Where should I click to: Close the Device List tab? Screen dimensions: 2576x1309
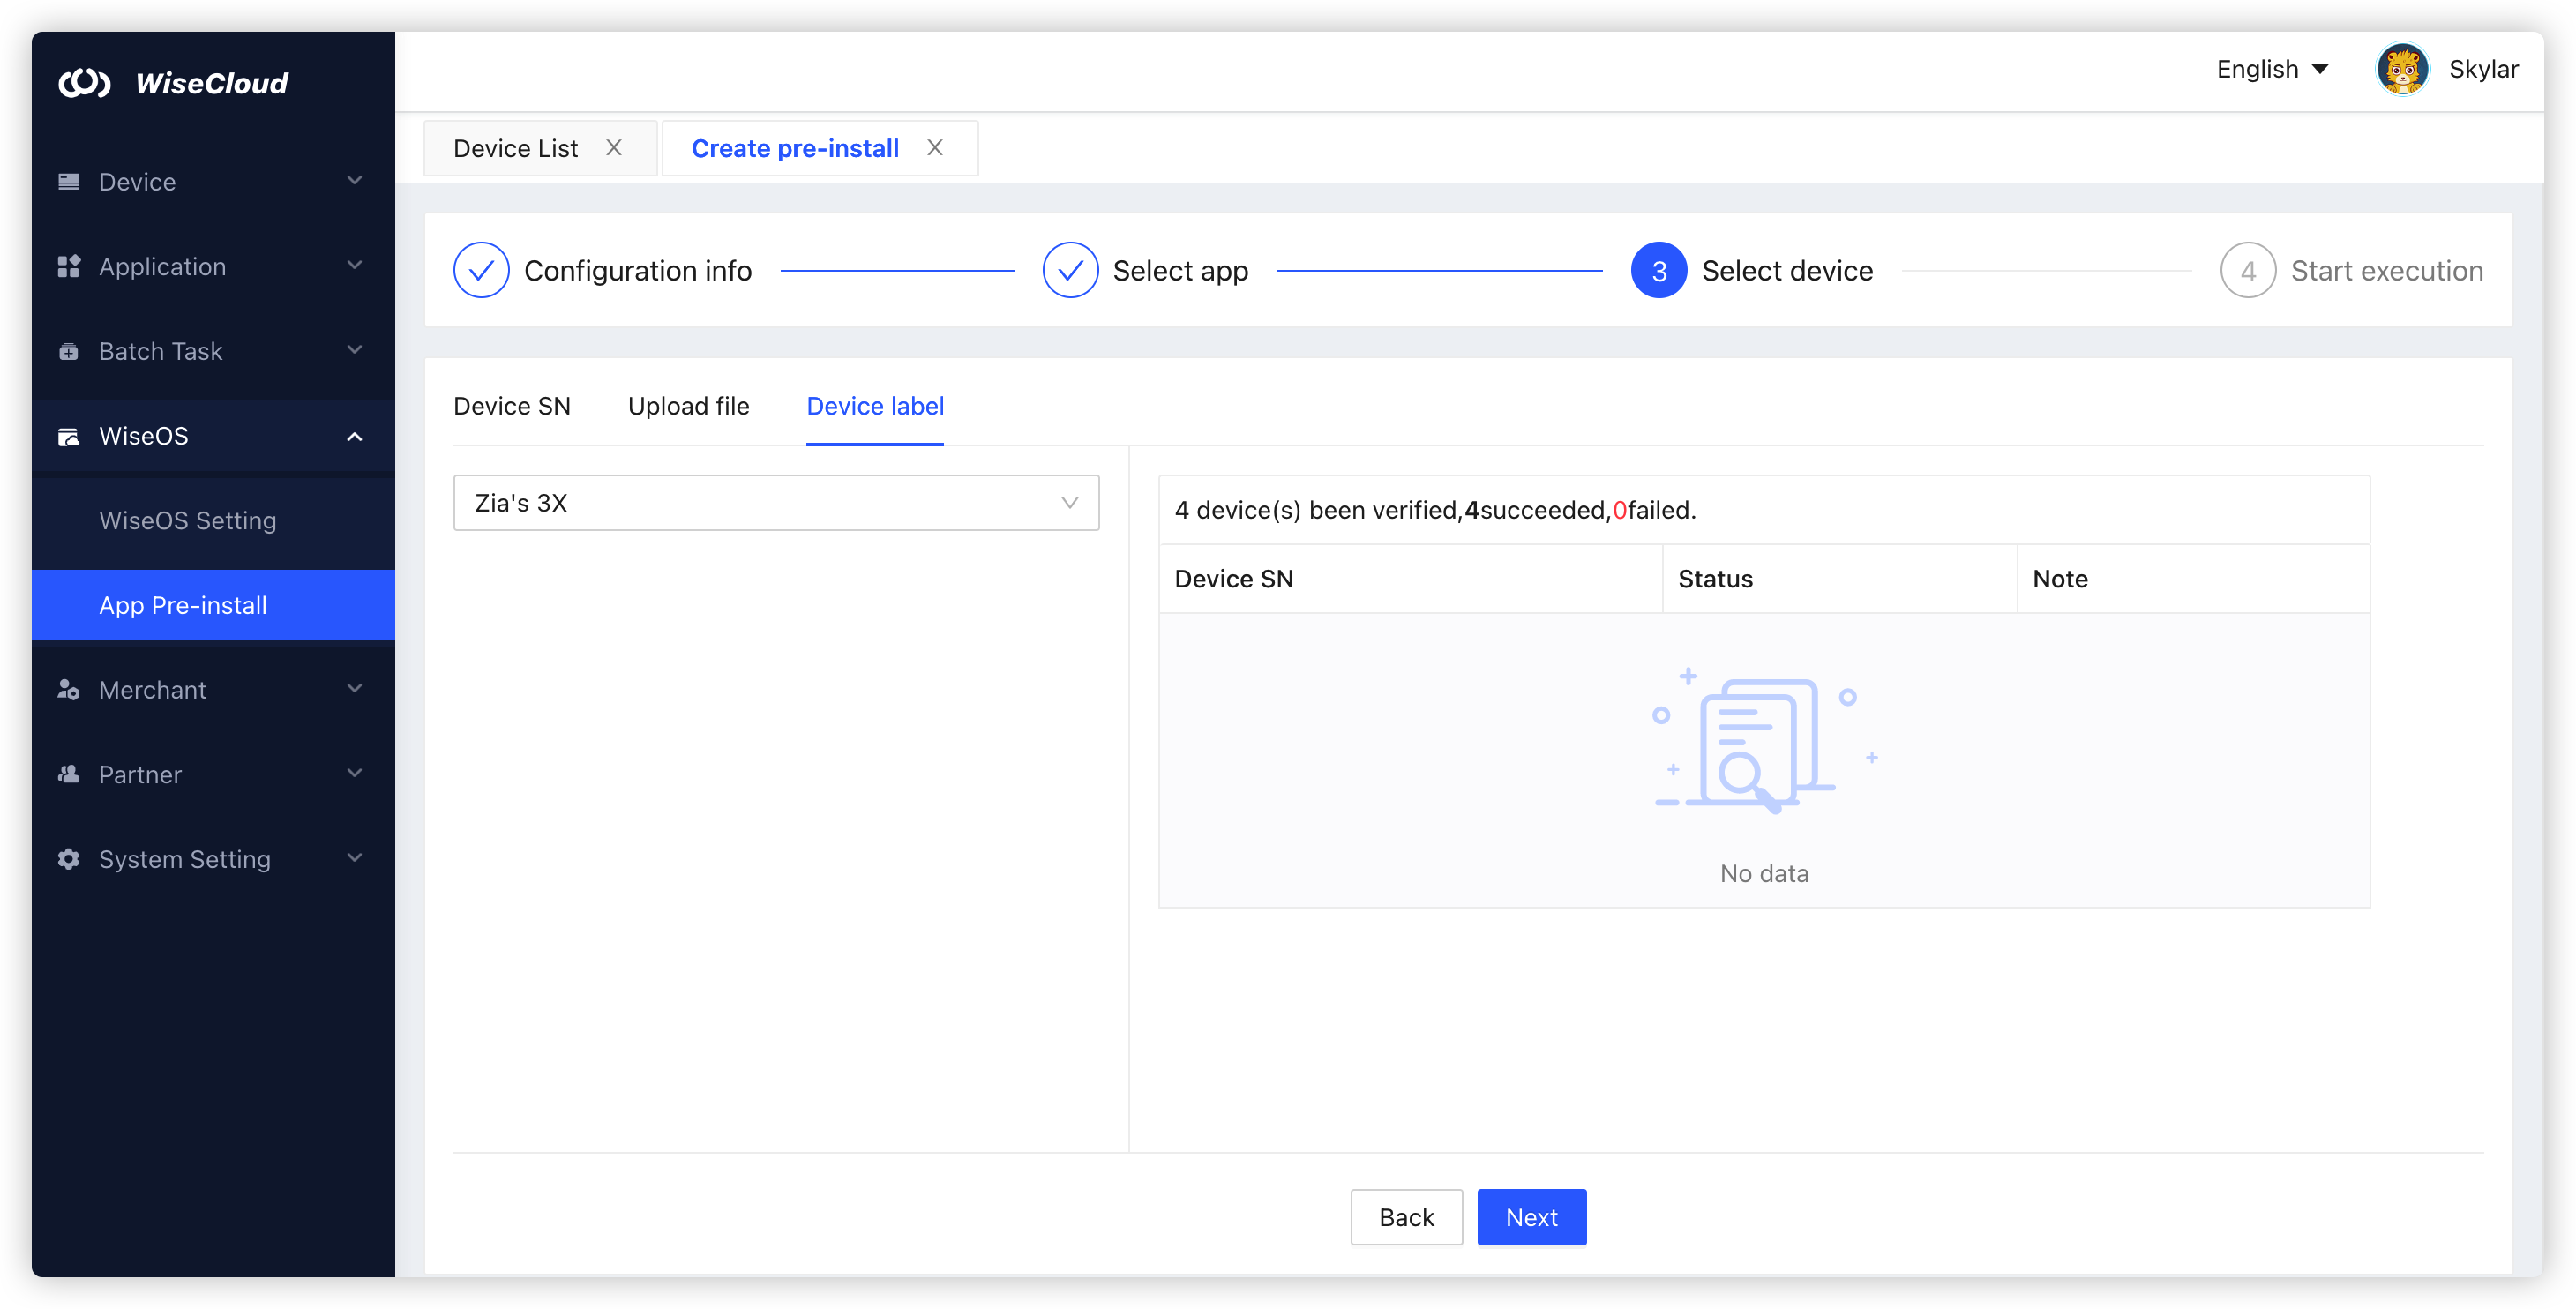614,148
